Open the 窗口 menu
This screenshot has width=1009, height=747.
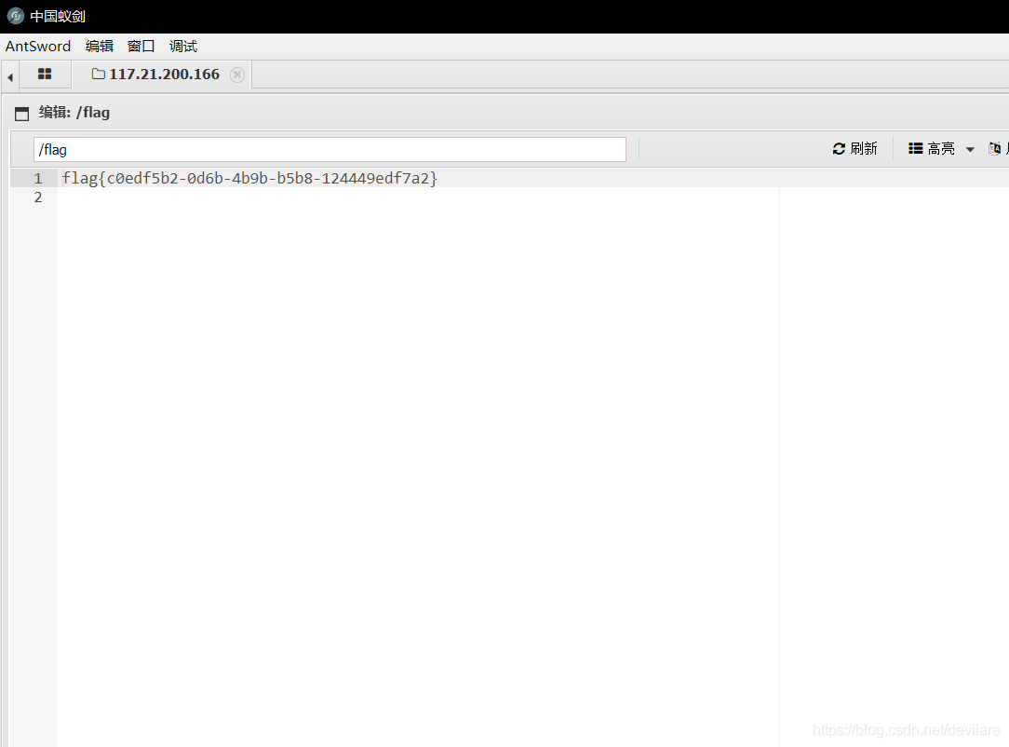pos(141,47)
